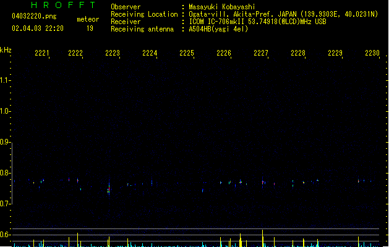This screenshot has height=247, width=389.
Task: Click time marker 2222
Action: pyautogui.click(x=75, y=53)
